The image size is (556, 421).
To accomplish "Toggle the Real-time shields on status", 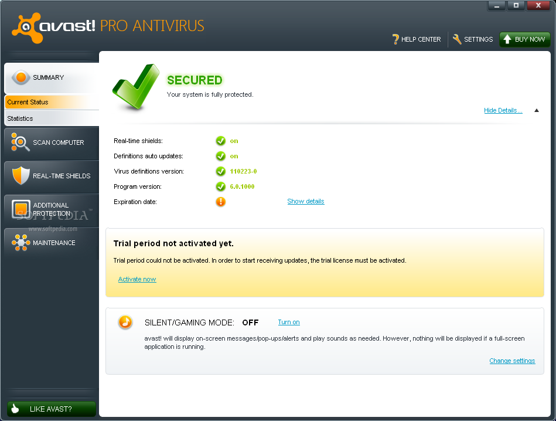I will [x=221, y=141].
